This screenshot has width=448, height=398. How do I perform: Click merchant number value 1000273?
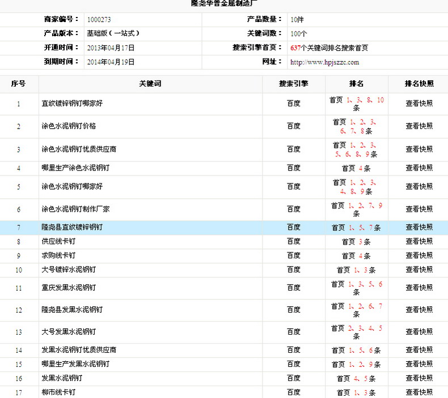pos(99,20)
